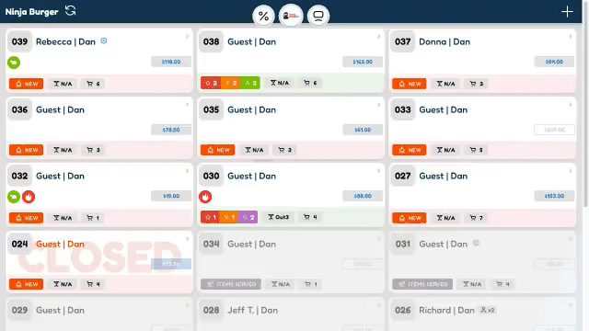
Task: Click red status count 2 on order 038
Action: coord(211,83)
